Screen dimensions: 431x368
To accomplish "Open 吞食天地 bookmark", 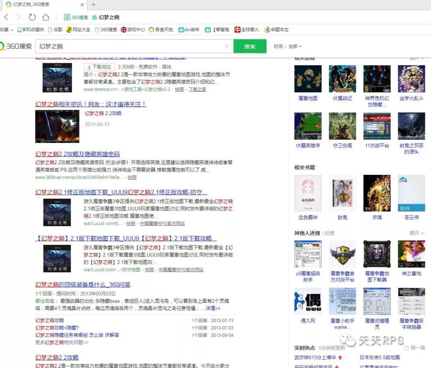I will coord(161,29).
